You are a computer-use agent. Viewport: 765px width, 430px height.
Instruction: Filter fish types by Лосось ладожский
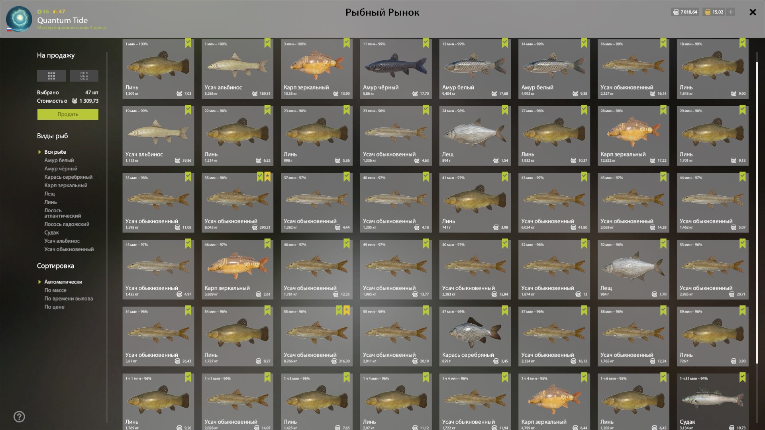pos(67,224)
